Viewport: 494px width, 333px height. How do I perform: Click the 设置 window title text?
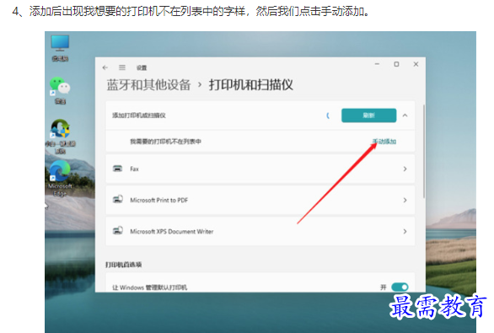142,67
